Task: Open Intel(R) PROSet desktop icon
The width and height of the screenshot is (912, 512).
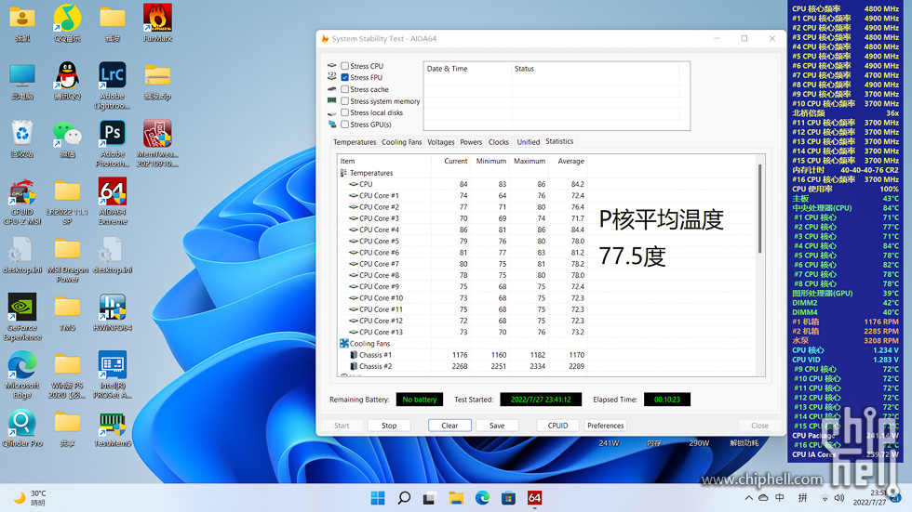Action: pos(113,374)
